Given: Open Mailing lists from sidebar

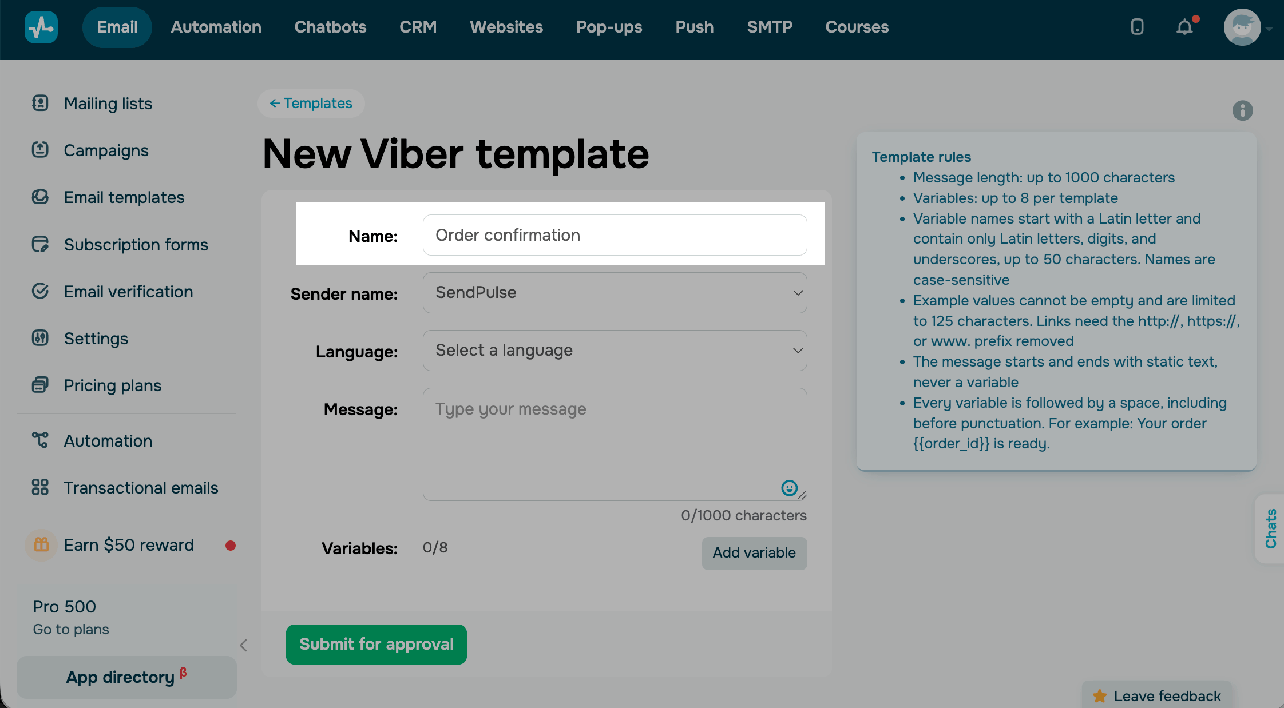Looking at the screenshot, I should point(108,104).
